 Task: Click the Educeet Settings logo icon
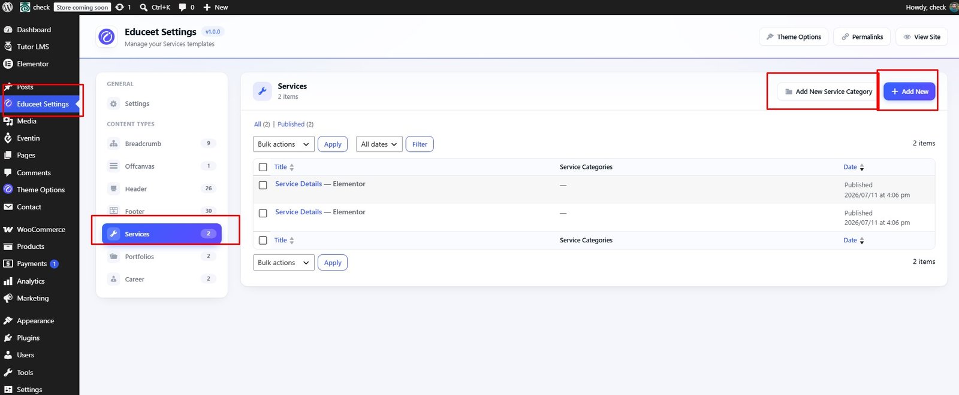107,37
